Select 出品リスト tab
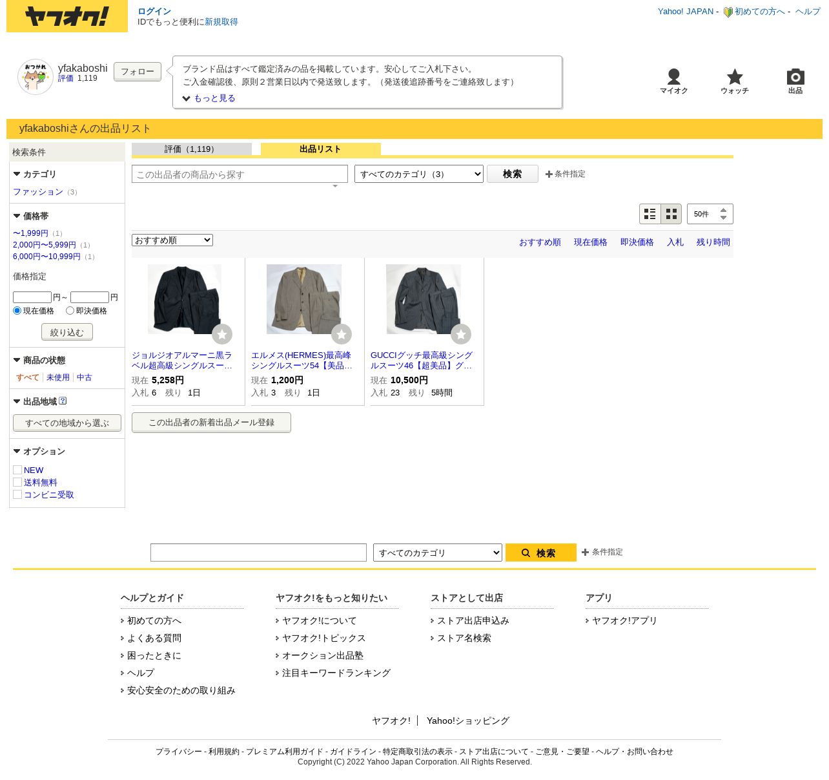Viewport: 829px width, 780px height. [321, 149]
